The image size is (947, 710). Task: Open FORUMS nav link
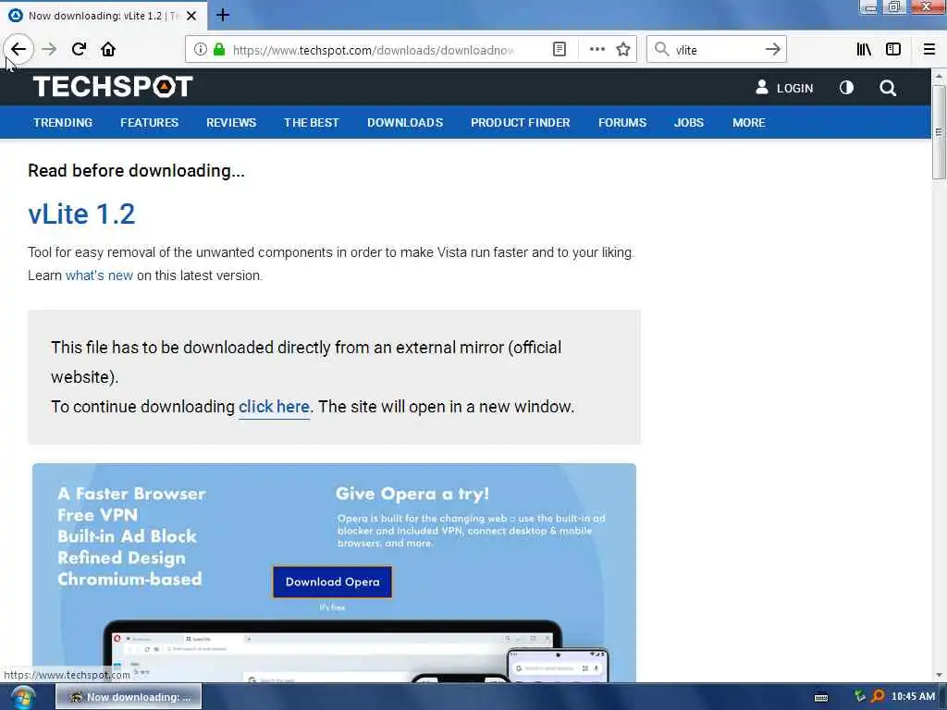click(x=622, y=123)
